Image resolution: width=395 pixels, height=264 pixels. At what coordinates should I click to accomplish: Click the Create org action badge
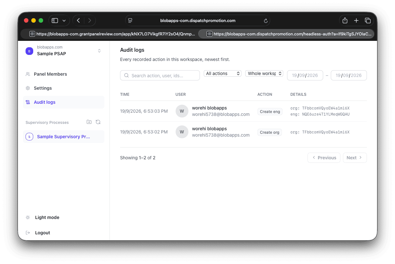point(270,132)
